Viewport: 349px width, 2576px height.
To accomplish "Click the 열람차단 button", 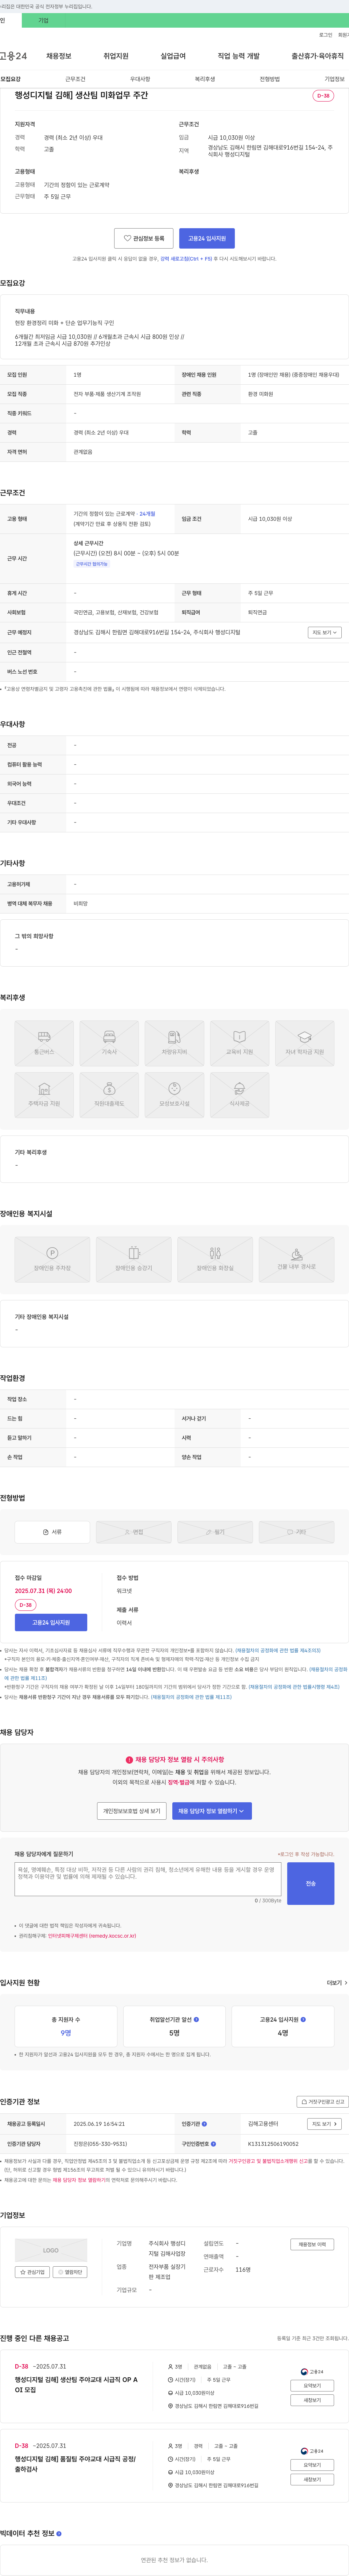I will [70, 2272].
